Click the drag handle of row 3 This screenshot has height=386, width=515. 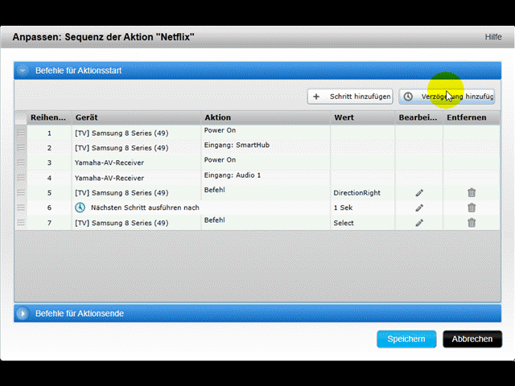click(21, 163)
